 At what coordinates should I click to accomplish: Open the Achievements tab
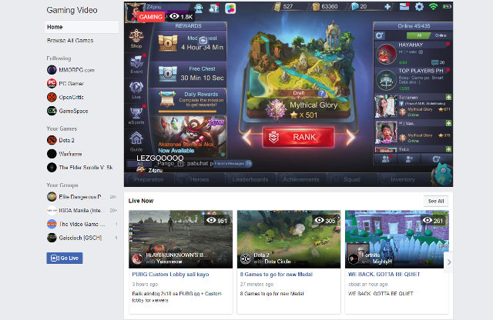pyautogui.click(x=301, y=180)
